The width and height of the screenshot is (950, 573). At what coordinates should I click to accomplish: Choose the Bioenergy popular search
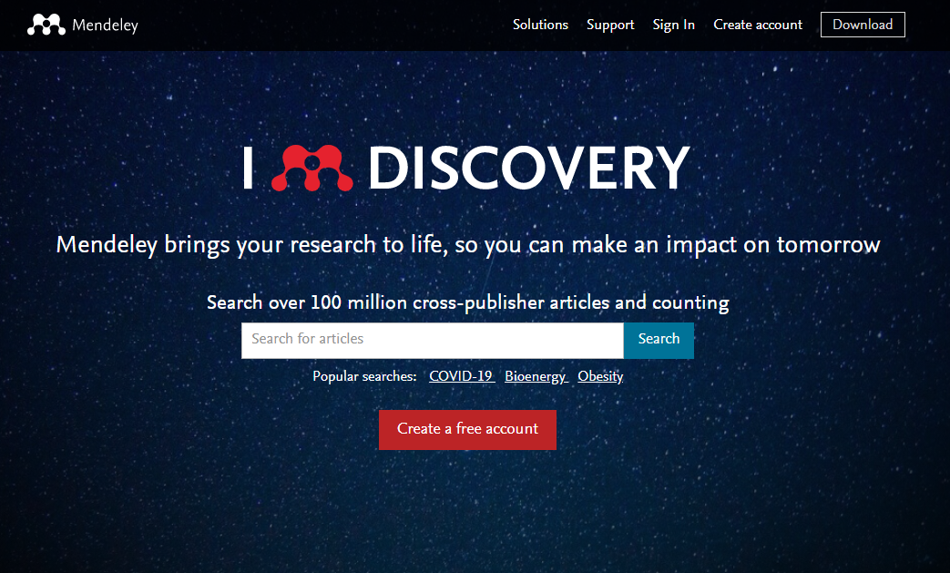pyautogui.click(x=536, y=376)
